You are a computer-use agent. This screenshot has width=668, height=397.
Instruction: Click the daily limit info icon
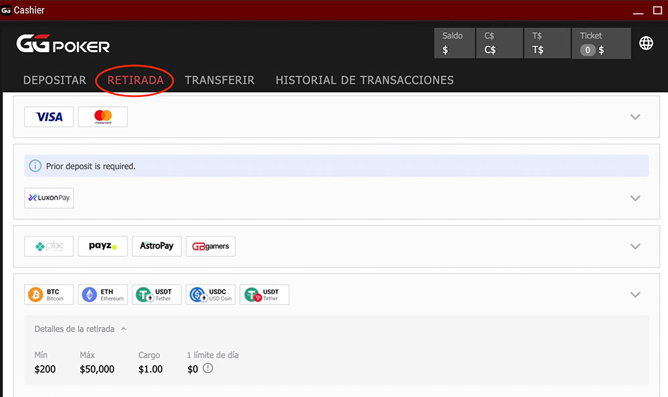pos(207,368)
